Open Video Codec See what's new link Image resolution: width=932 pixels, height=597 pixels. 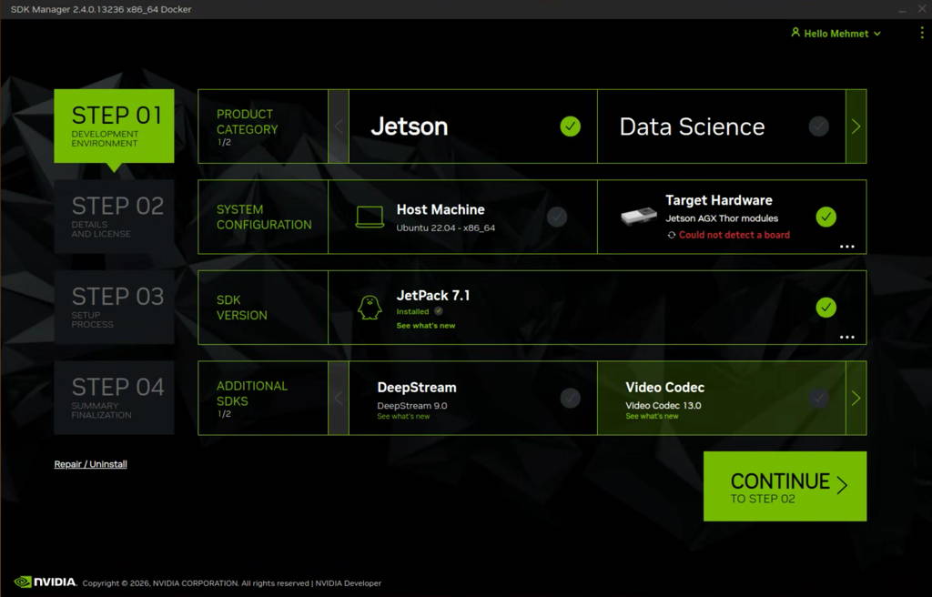coord(652,416)
